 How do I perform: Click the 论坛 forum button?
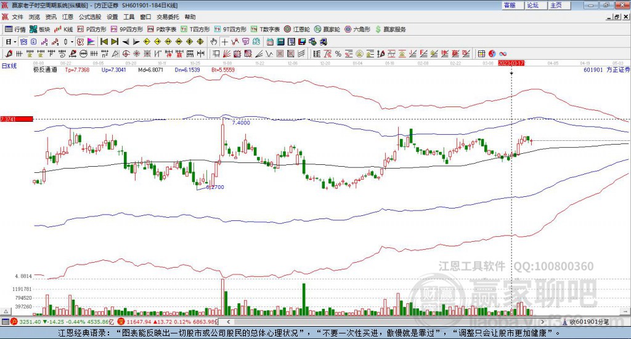(x=535, y=5)
